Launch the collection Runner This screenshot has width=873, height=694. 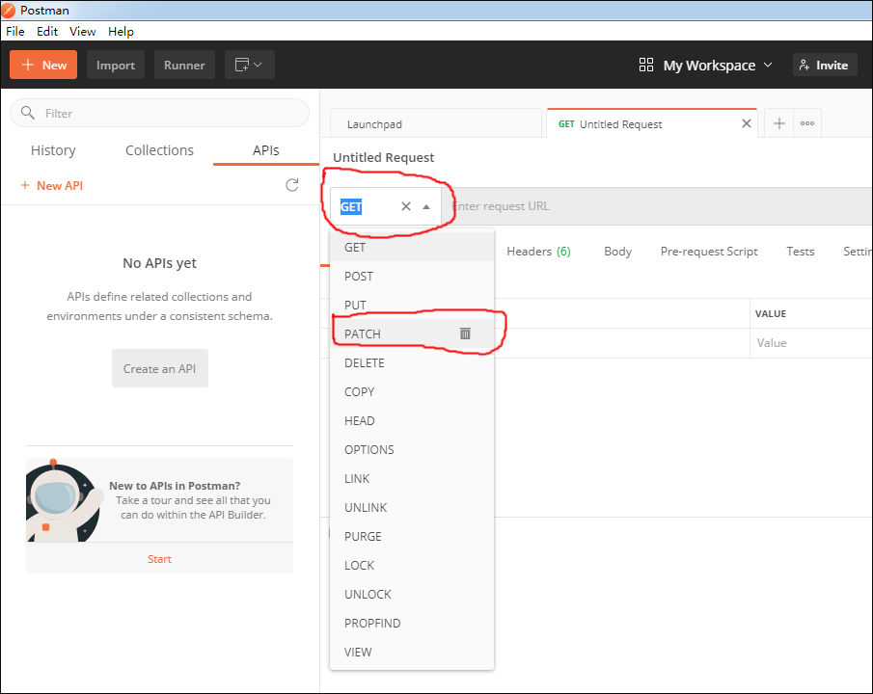tap(184, 65)
